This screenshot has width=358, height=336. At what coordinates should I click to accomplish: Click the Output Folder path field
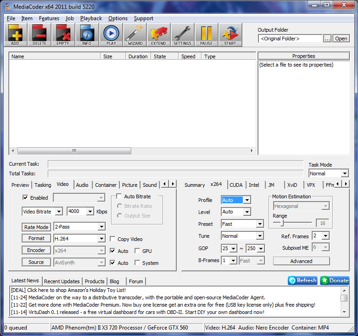tap(290, 39)
